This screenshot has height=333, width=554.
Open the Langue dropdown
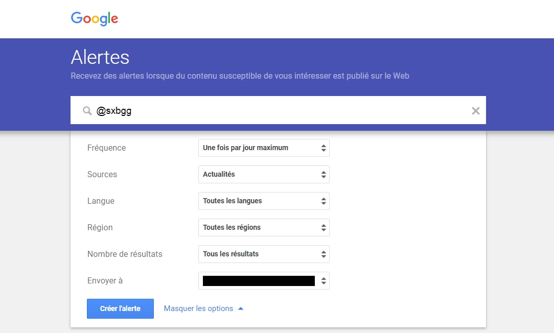coord(264,201)
